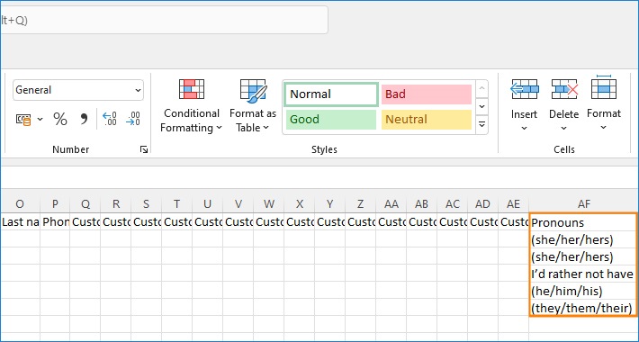Open the Number Format dialog launcher

click(144, 149)
